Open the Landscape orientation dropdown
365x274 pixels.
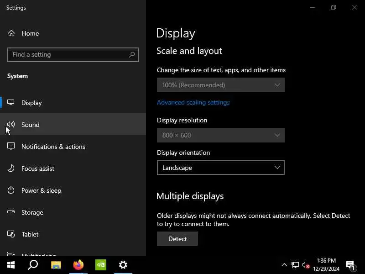click(221, 168)
